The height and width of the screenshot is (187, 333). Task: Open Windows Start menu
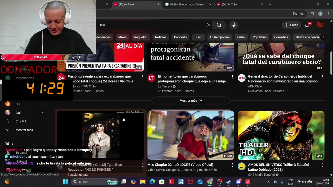pos(65,182)
